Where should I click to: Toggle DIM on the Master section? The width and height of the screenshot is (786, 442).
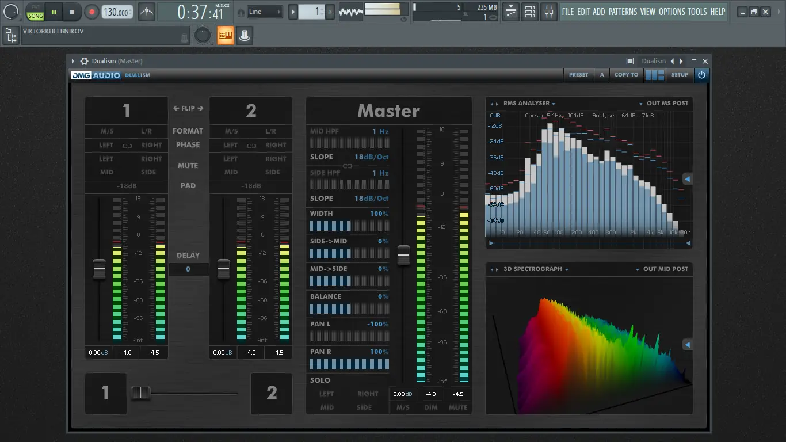coord(430,407)
